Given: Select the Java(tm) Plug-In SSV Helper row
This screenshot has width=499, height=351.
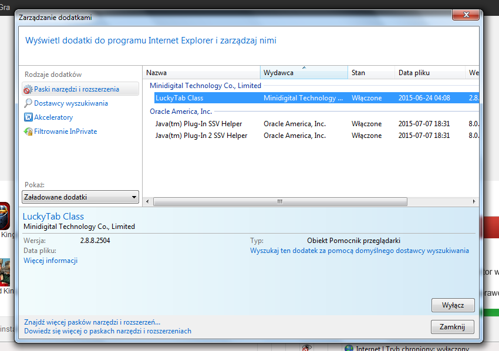Looking at the screenshot, I should coord(316,124).
